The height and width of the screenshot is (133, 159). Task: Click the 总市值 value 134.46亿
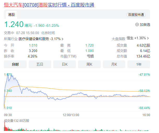143,56
